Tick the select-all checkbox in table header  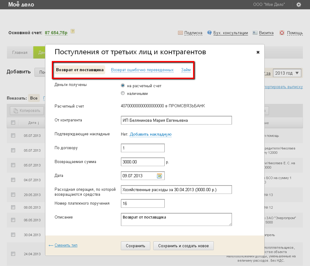click(13, 123)
